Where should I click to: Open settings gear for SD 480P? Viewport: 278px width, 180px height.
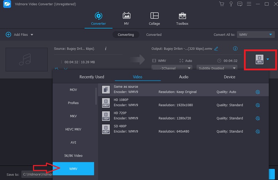257,132
